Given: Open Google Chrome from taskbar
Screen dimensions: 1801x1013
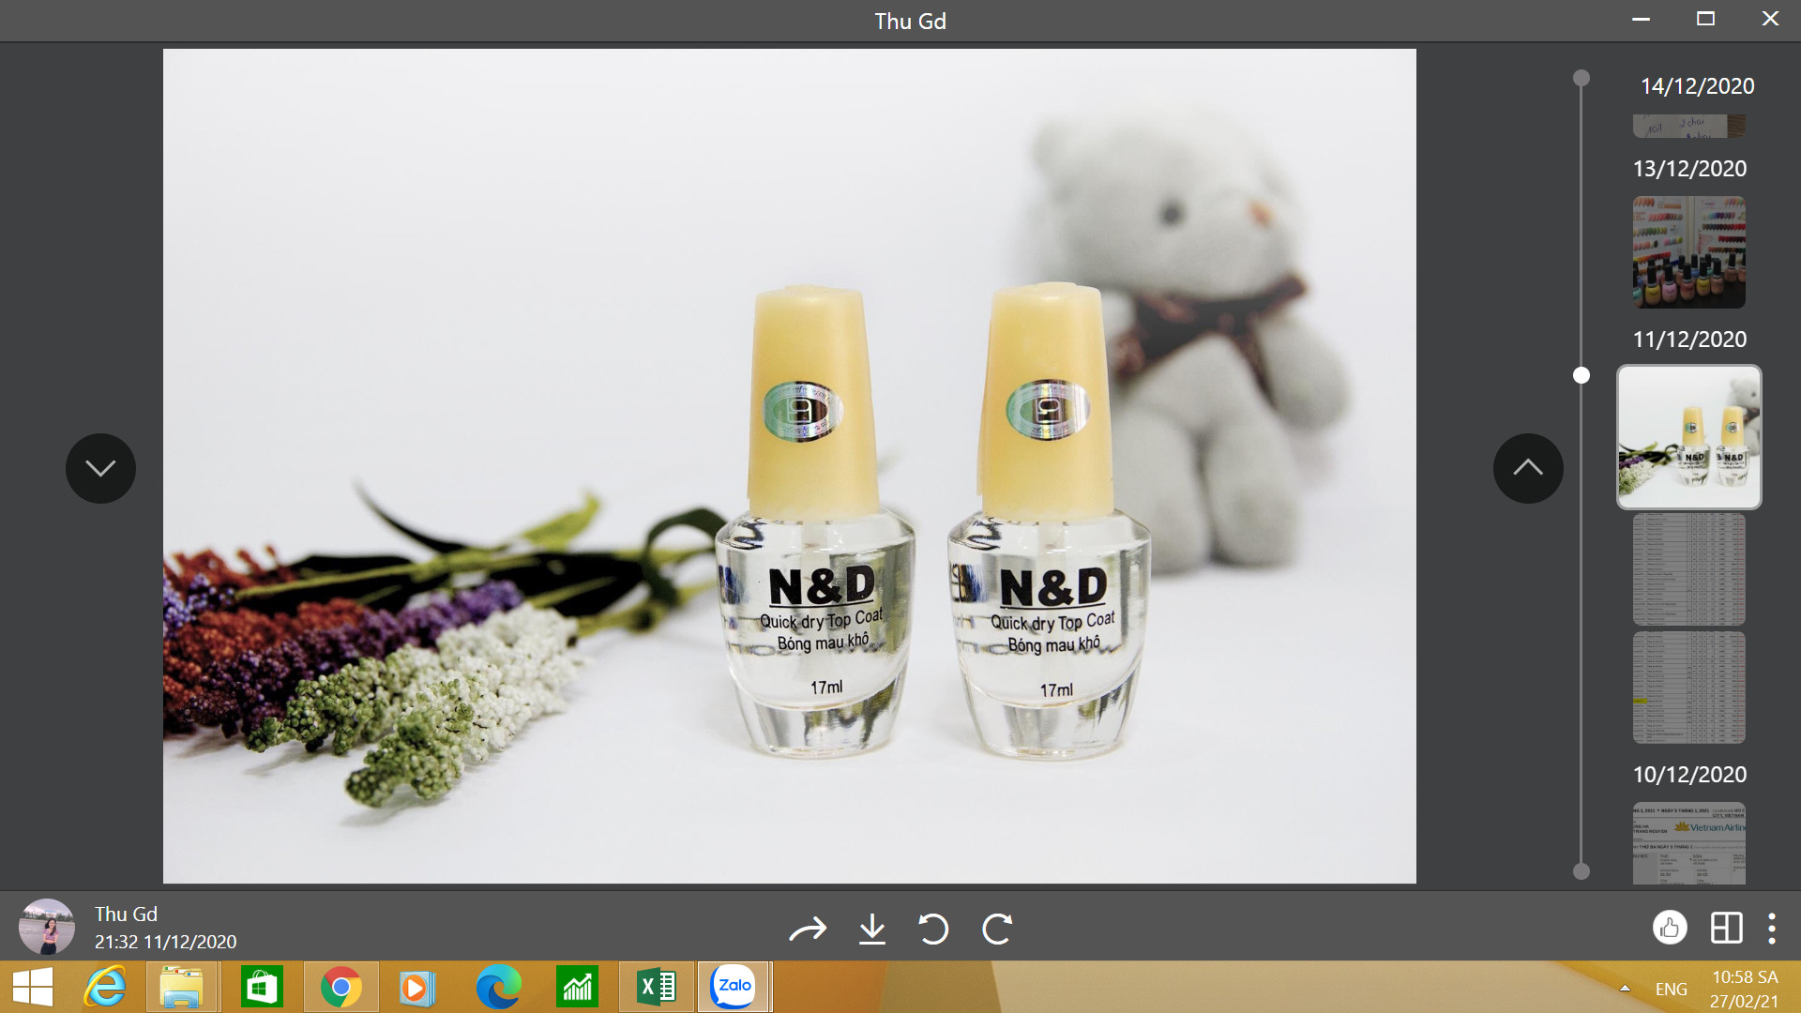Looking at the screenshot, I should tap(341, 988).
